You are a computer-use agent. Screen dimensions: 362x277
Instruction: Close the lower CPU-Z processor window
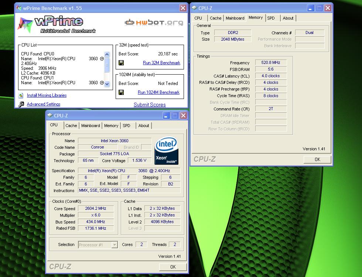[183, 115]
